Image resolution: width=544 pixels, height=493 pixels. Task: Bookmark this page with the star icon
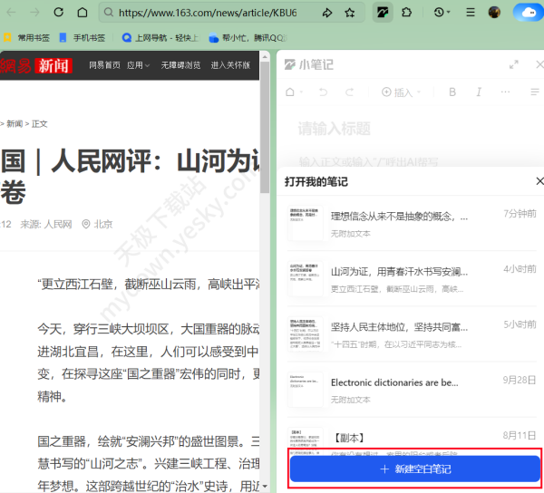pos(350,13)
